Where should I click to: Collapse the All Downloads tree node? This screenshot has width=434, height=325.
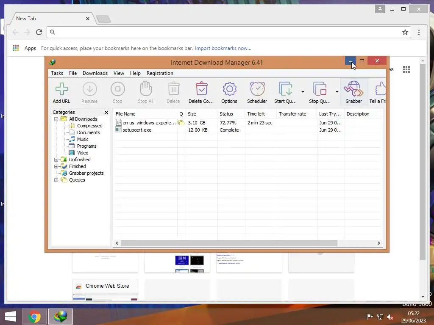pos(56,119)
